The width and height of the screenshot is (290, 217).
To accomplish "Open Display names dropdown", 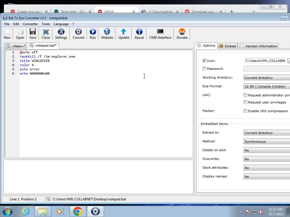I will (x=267, y=176).
